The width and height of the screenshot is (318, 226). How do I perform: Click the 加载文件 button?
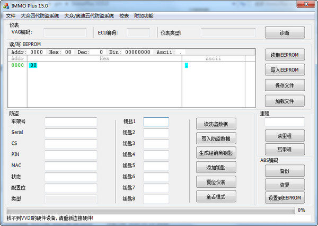285,101
